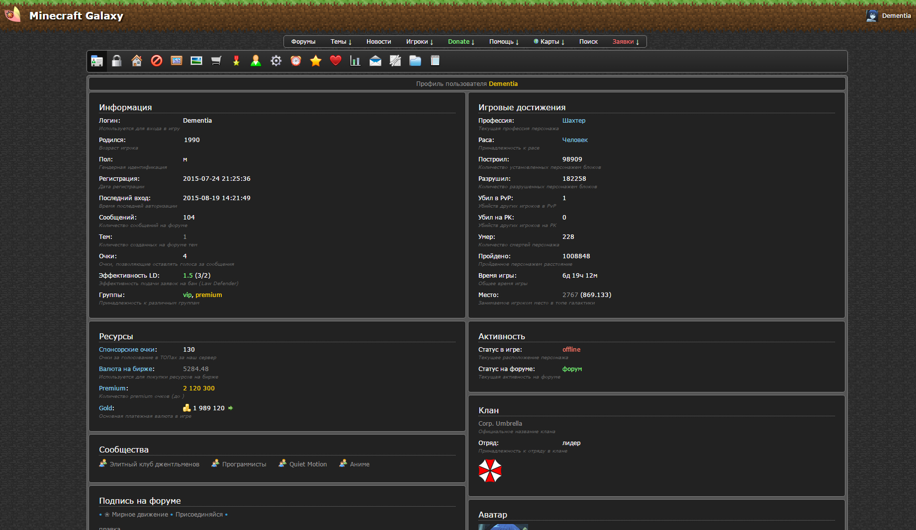Open the notepad icon in toolbar
916x530 pixels.
(435, 61)
